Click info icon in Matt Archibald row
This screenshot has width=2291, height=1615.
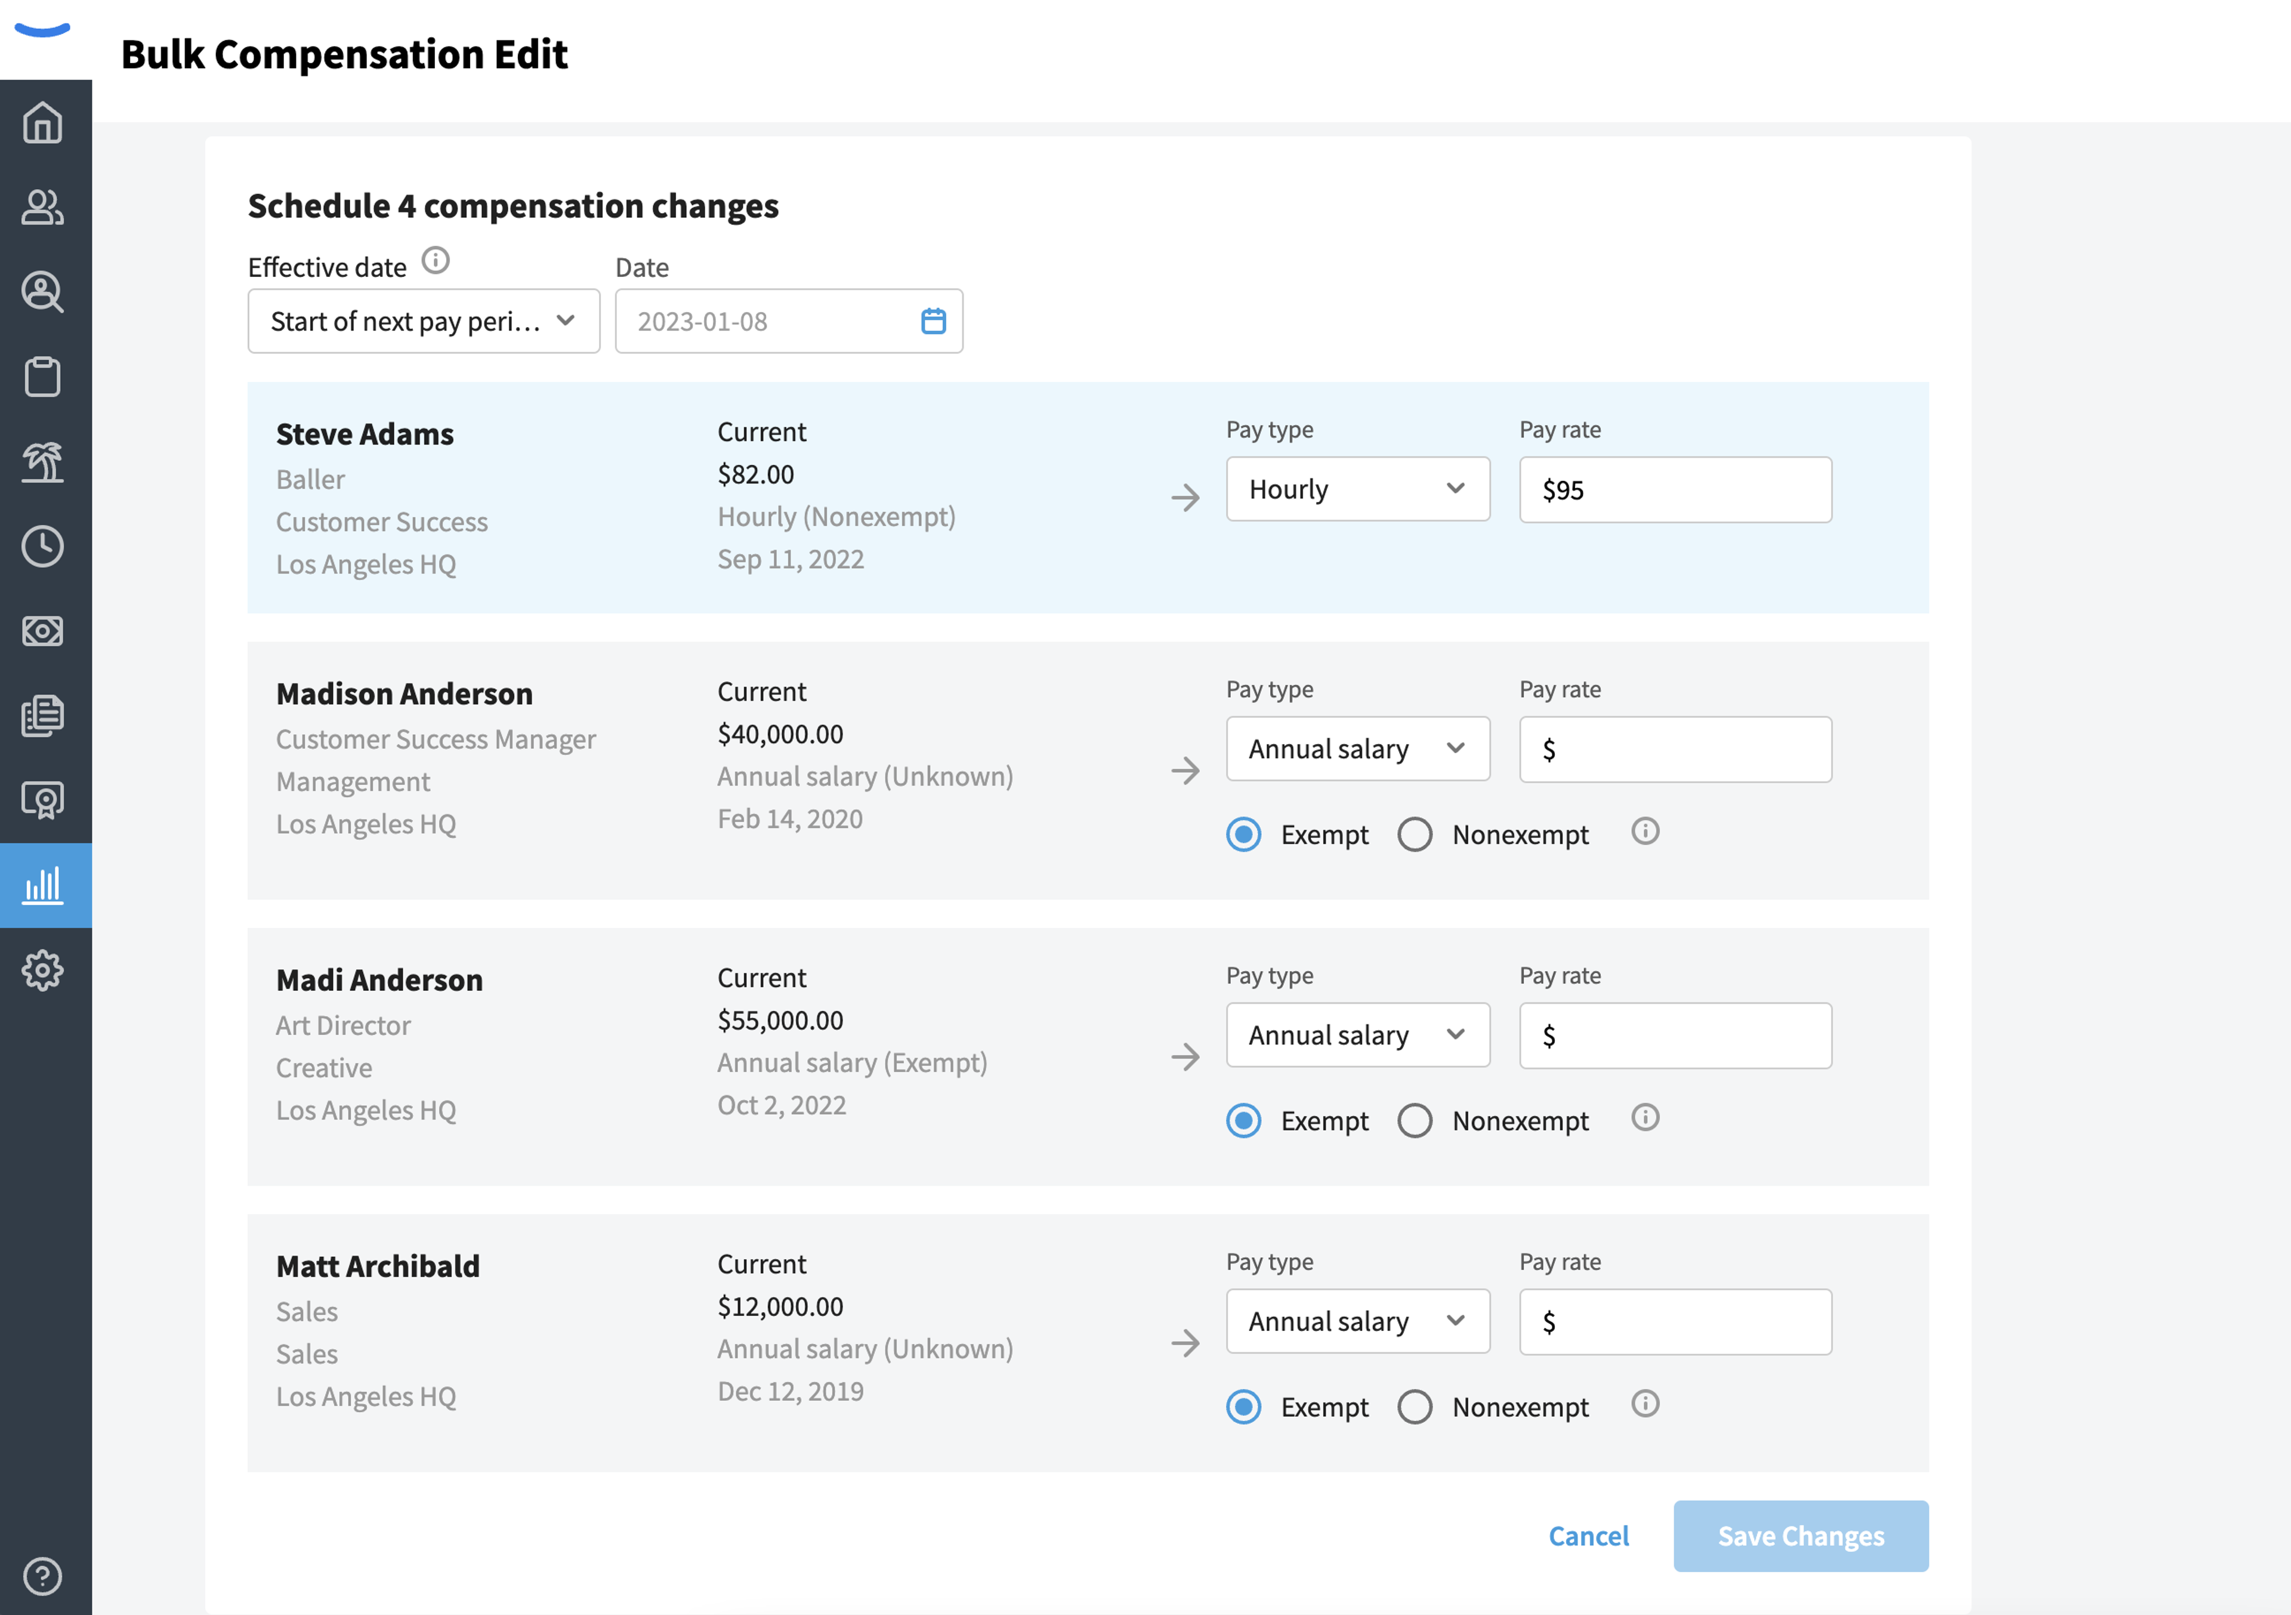(1645, 1404)
